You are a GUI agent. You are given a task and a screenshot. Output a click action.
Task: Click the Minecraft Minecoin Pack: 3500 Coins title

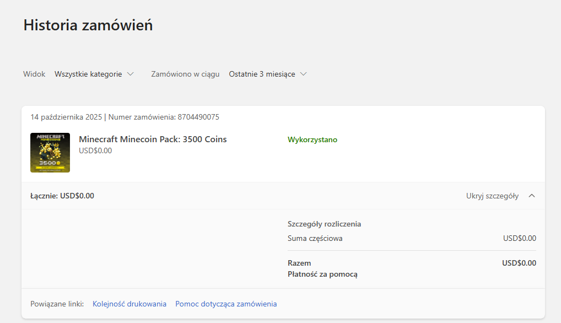153,139
